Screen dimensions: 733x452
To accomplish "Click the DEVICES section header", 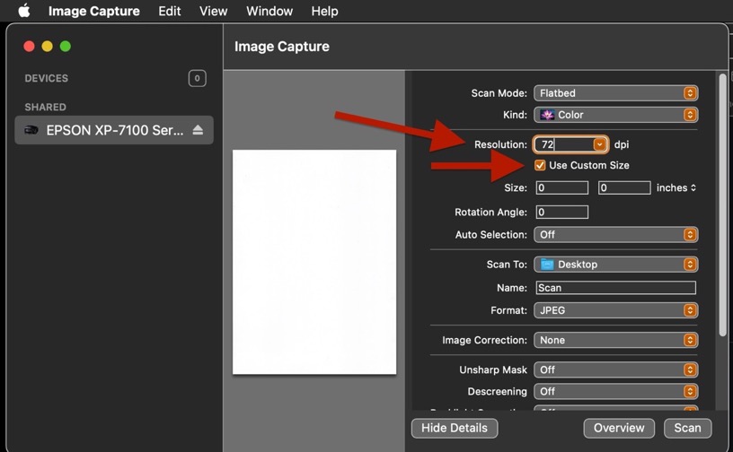I will (47, 78).
